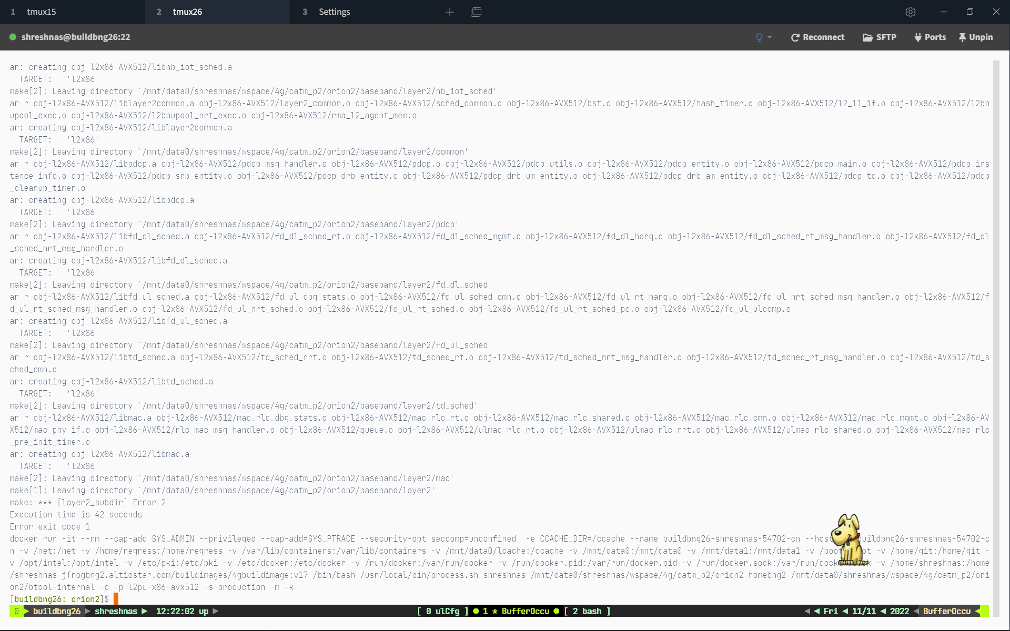Click the green connection status dot
The width and height of the screenshot is (1010, 631).
pyautogui.click(x=12, y=37)
